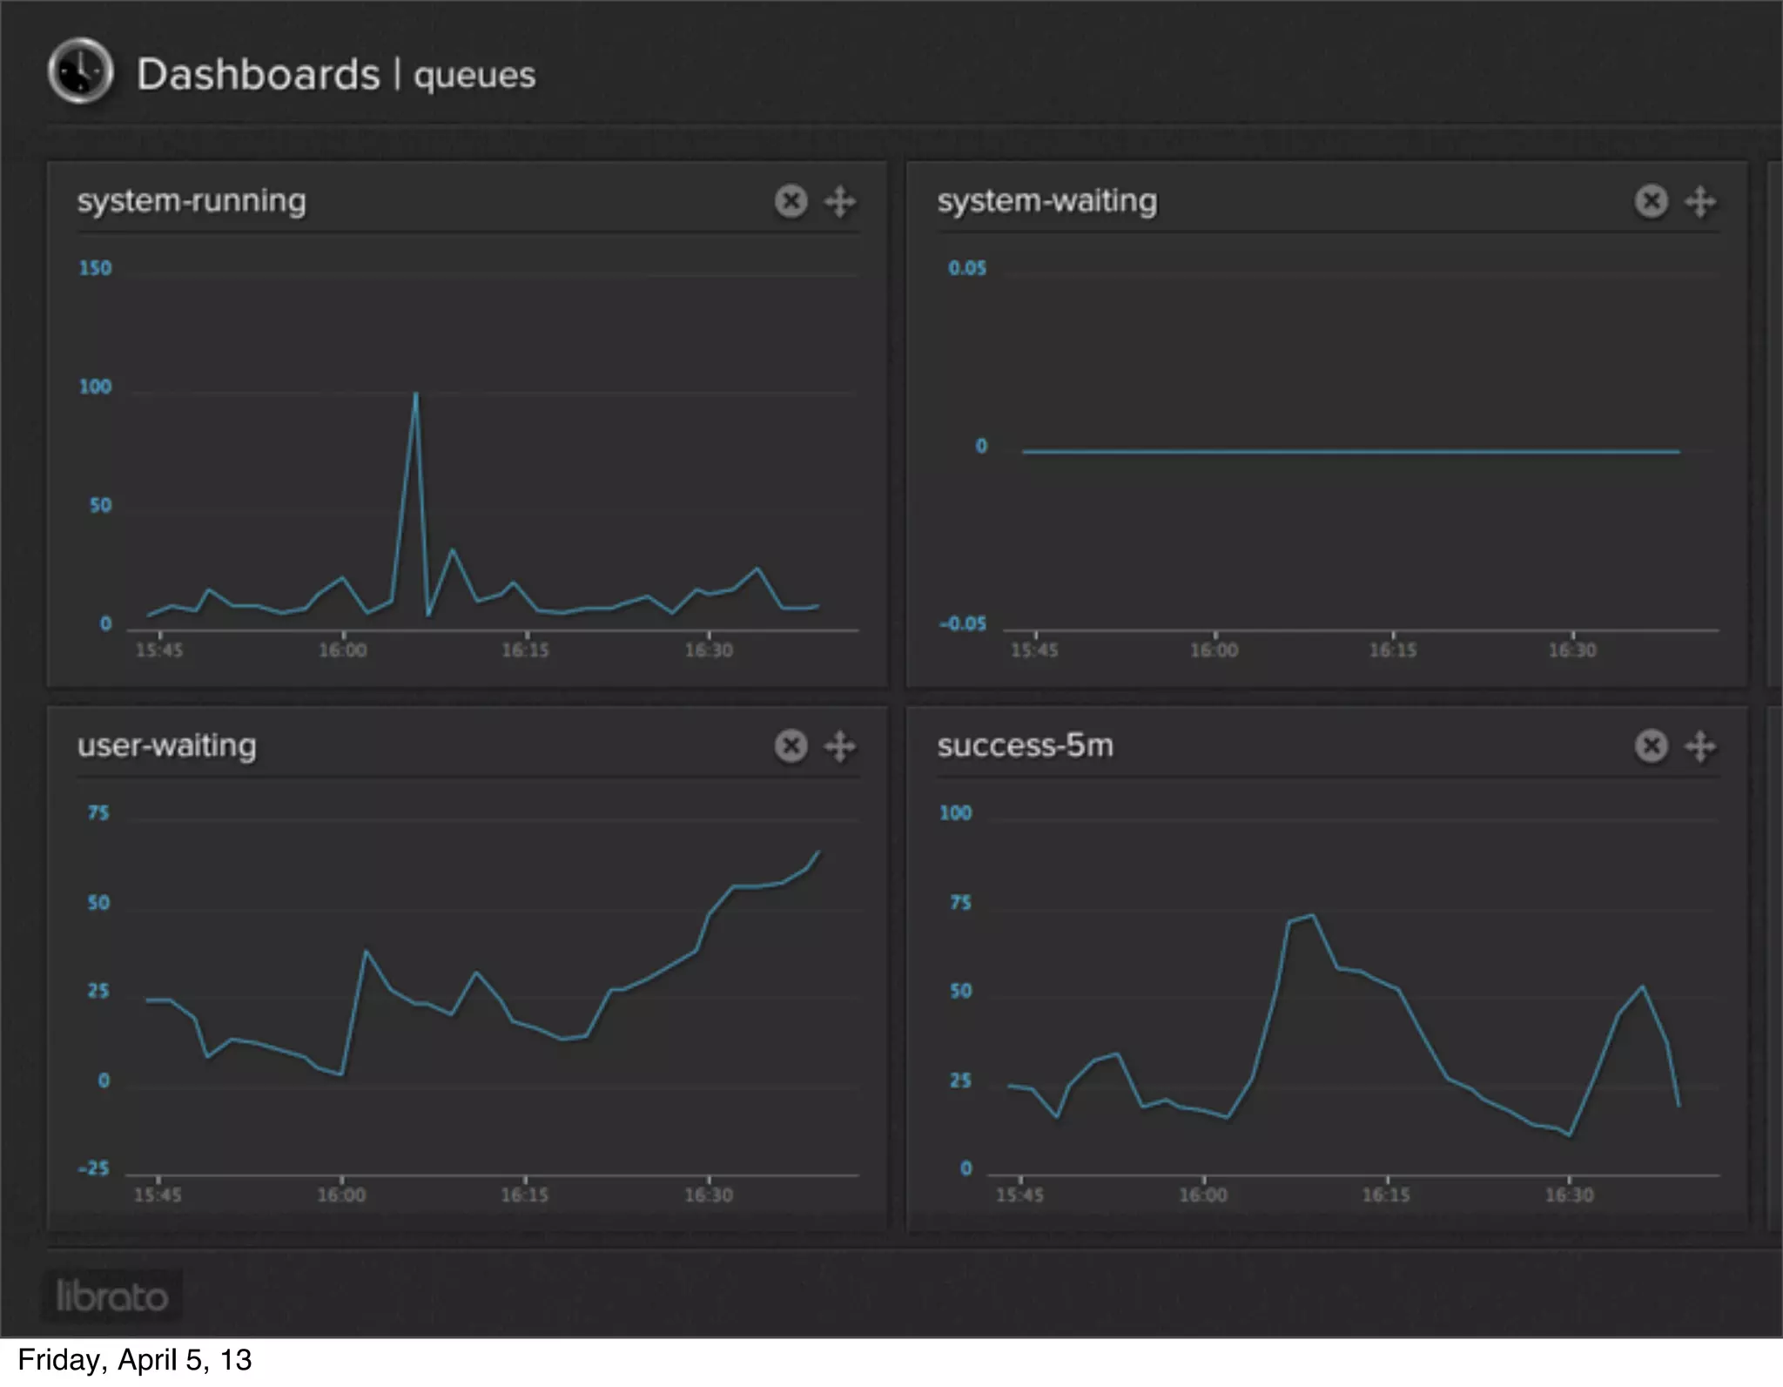Click move handle on user-waiting panel
The width and height of the screenshot is (1783, 1387).
tap(840, 746)
